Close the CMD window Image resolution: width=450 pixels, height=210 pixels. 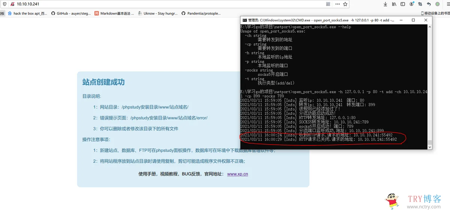(426, 20)
